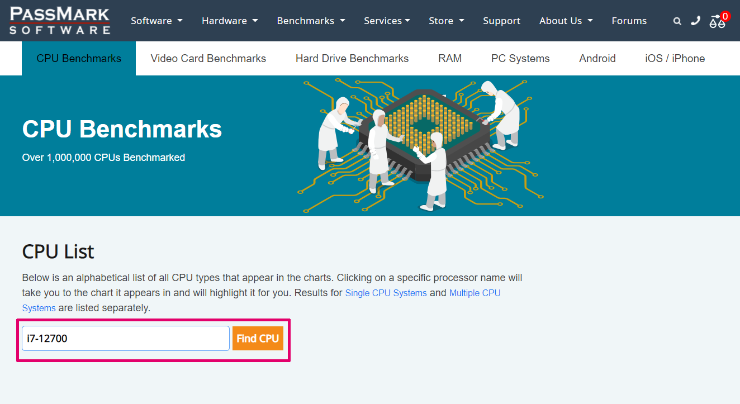Focus the CPU search field with i7-12700
The width and height of the screenshot is (740, 404).
click(126, 339)
